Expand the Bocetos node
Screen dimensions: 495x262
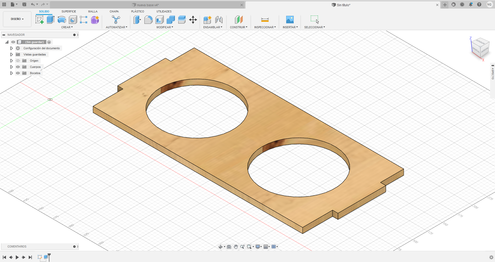pos(11,73)
